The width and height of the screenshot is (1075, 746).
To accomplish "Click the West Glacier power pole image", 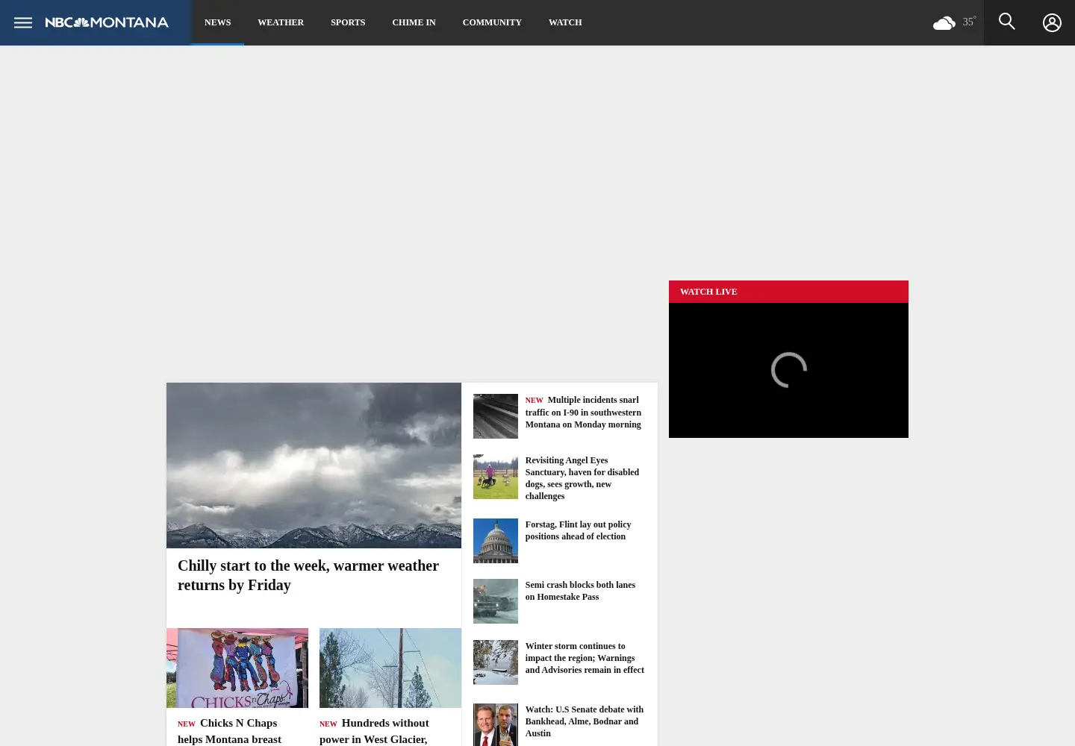I will 390,668.
